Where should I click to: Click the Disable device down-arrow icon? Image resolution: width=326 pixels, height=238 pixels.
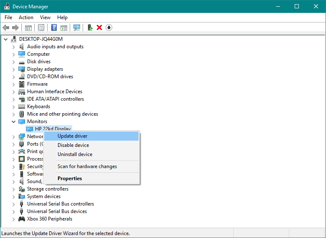[x=109, y=27]
